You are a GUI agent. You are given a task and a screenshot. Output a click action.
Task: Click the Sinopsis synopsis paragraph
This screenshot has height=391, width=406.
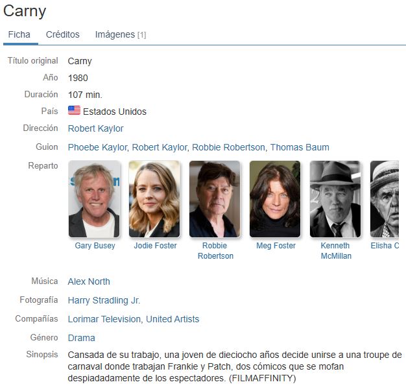(x=235, y=366)
